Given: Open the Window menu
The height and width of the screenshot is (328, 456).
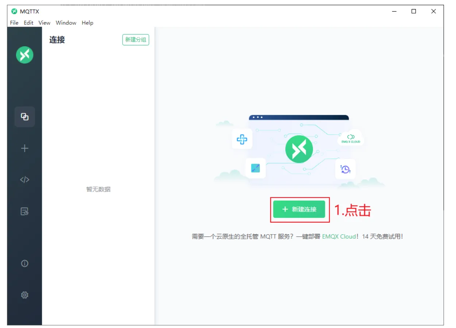Looking at the screenshot, I should point(66,23).
